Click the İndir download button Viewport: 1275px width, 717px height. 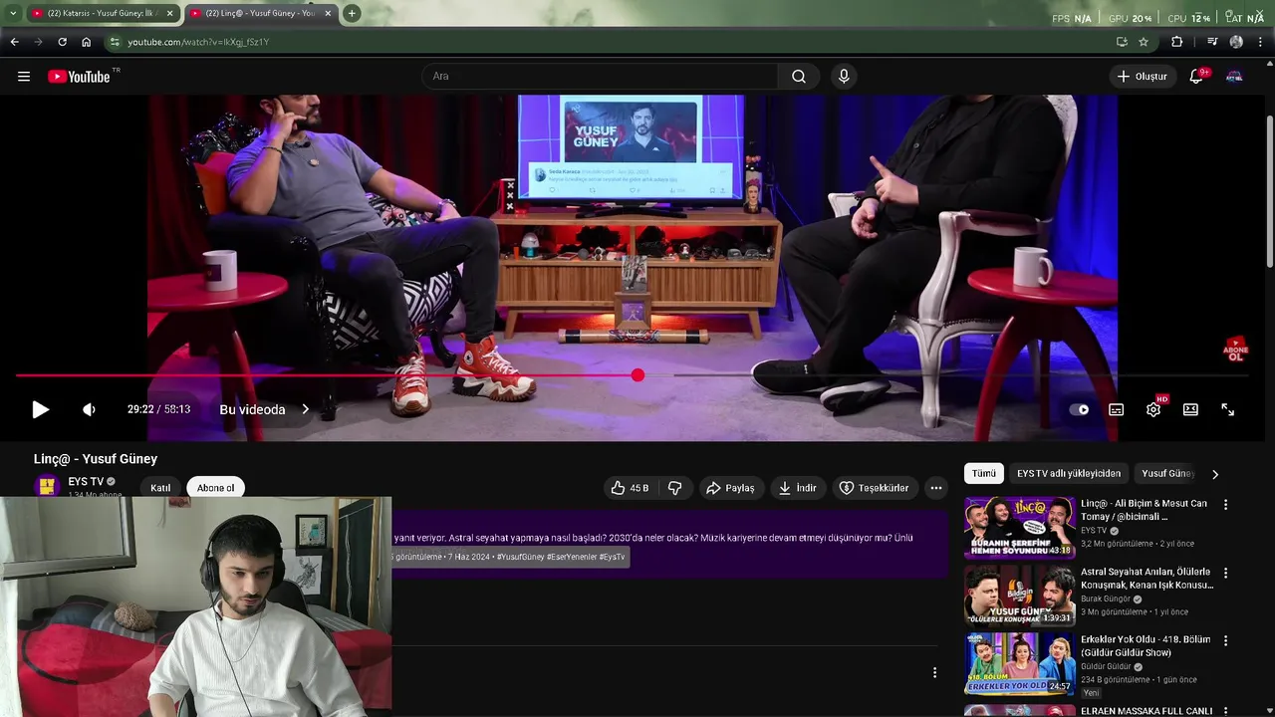click(798, 488)
